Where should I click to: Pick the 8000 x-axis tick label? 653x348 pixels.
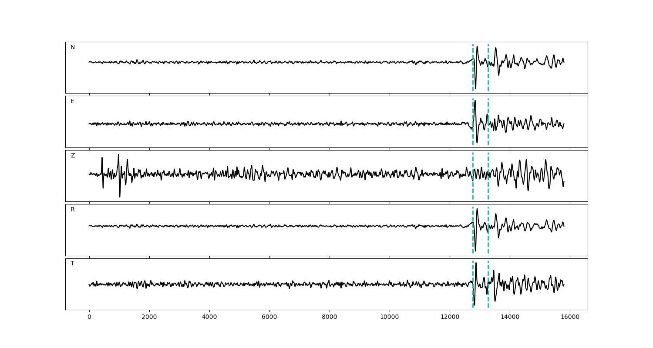click(x=330, y=317)
